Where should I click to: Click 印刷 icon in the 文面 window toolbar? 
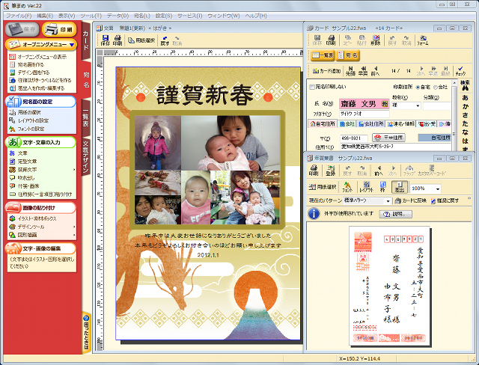(x=118, y=40)
